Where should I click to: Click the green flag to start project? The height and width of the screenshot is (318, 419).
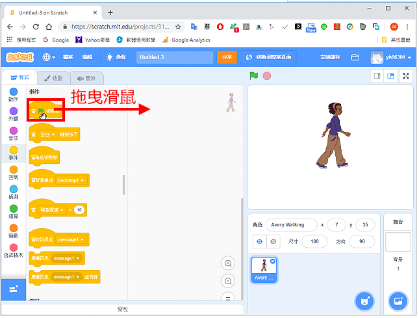(254, 76)
